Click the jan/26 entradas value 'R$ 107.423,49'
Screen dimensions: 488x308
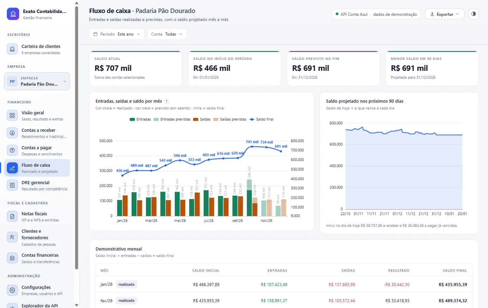pos(274,284)
